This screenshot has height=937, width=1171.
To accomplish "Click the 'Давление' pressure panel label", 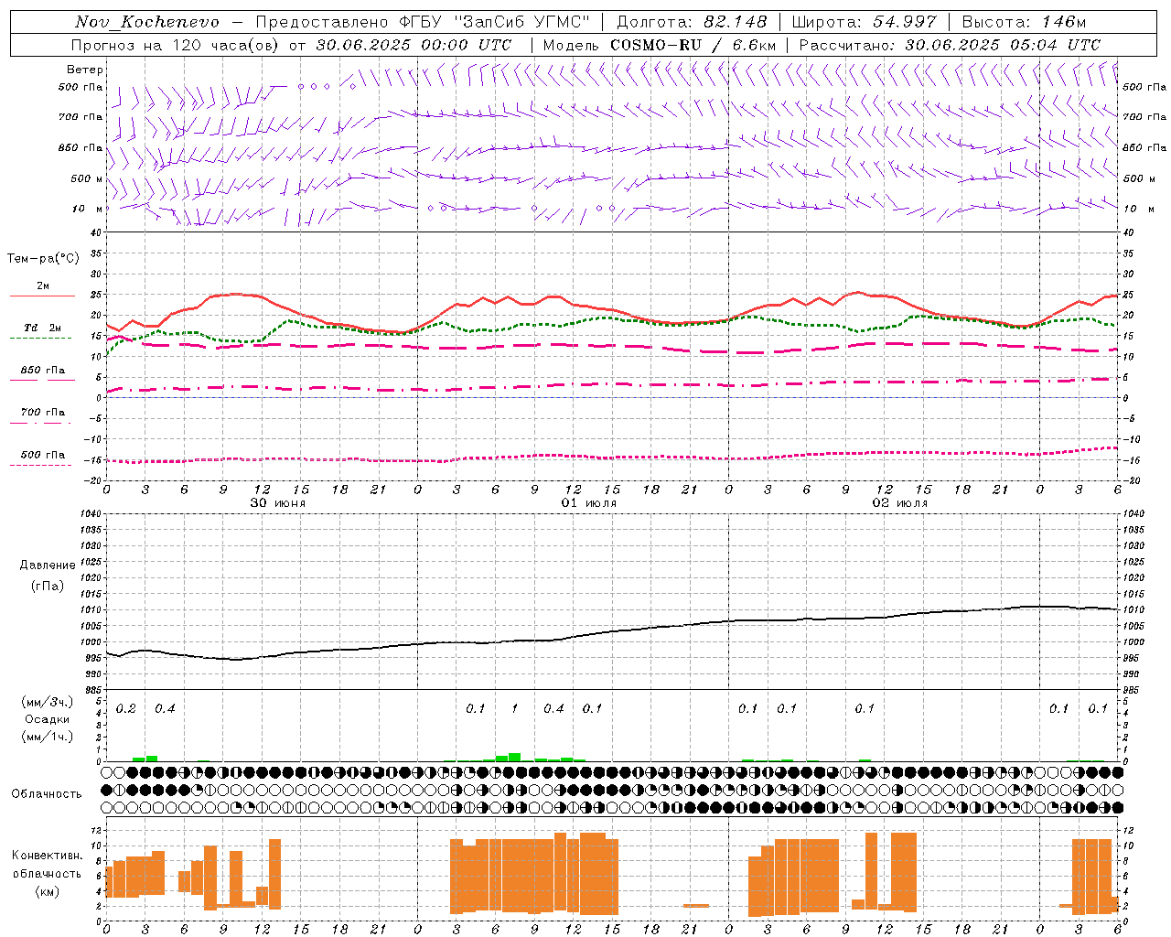I will coord(48,565).
